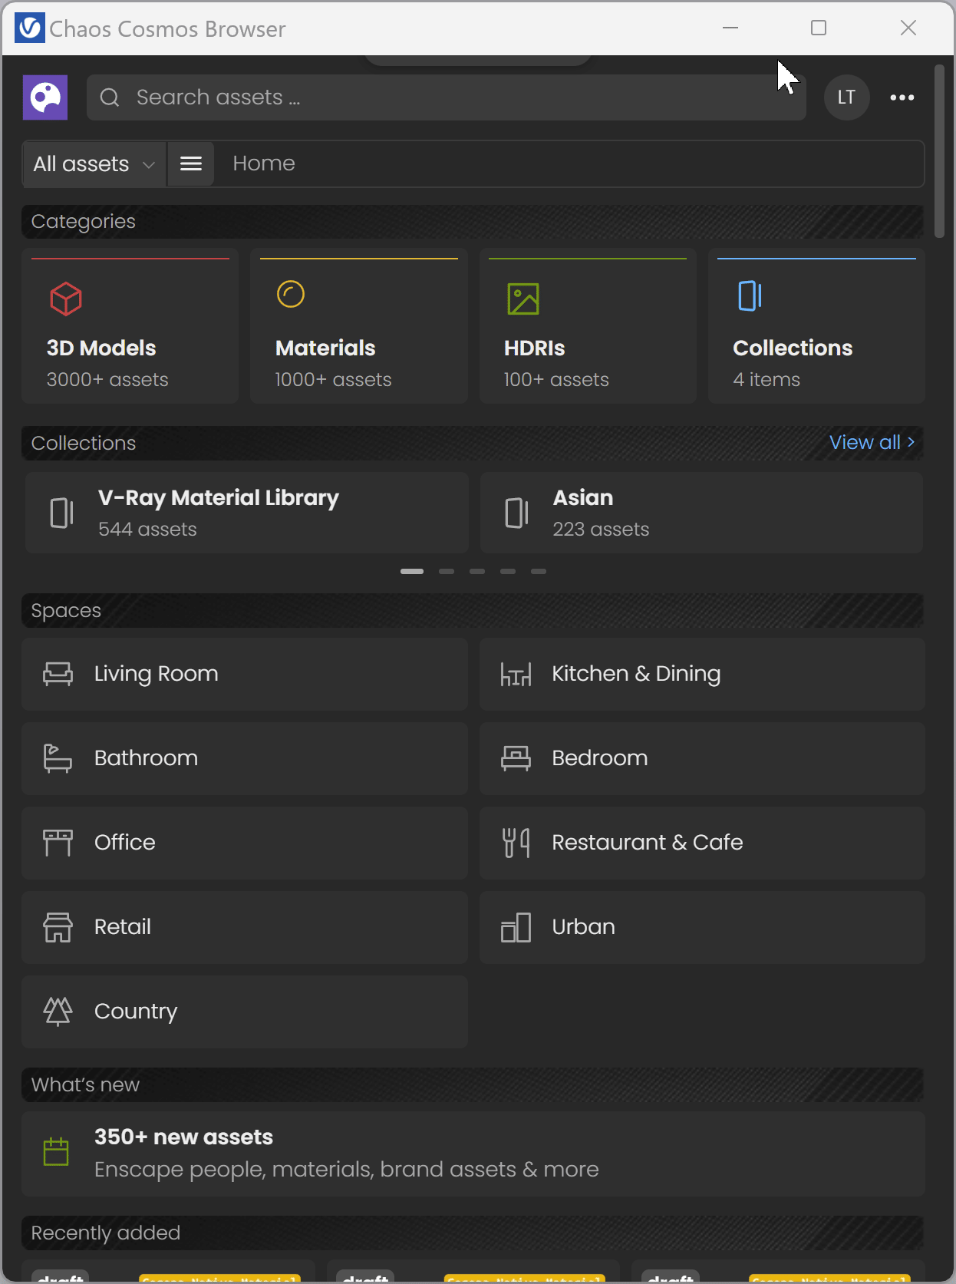This screenshot has height=1284, width=956.
Task: Click the Retail storefront icon
Action: [58, 927]
